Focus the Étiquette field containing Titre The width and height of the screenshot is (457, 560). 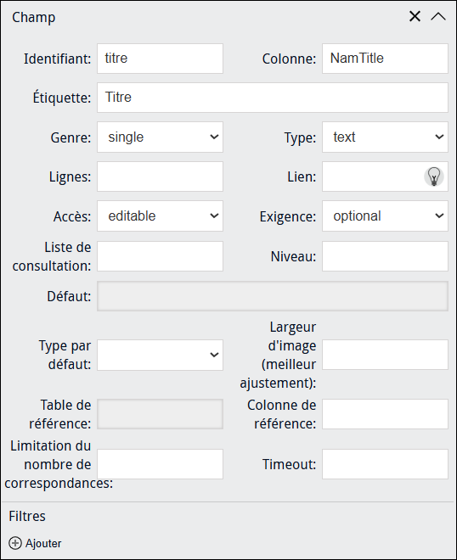pos(273,98)
